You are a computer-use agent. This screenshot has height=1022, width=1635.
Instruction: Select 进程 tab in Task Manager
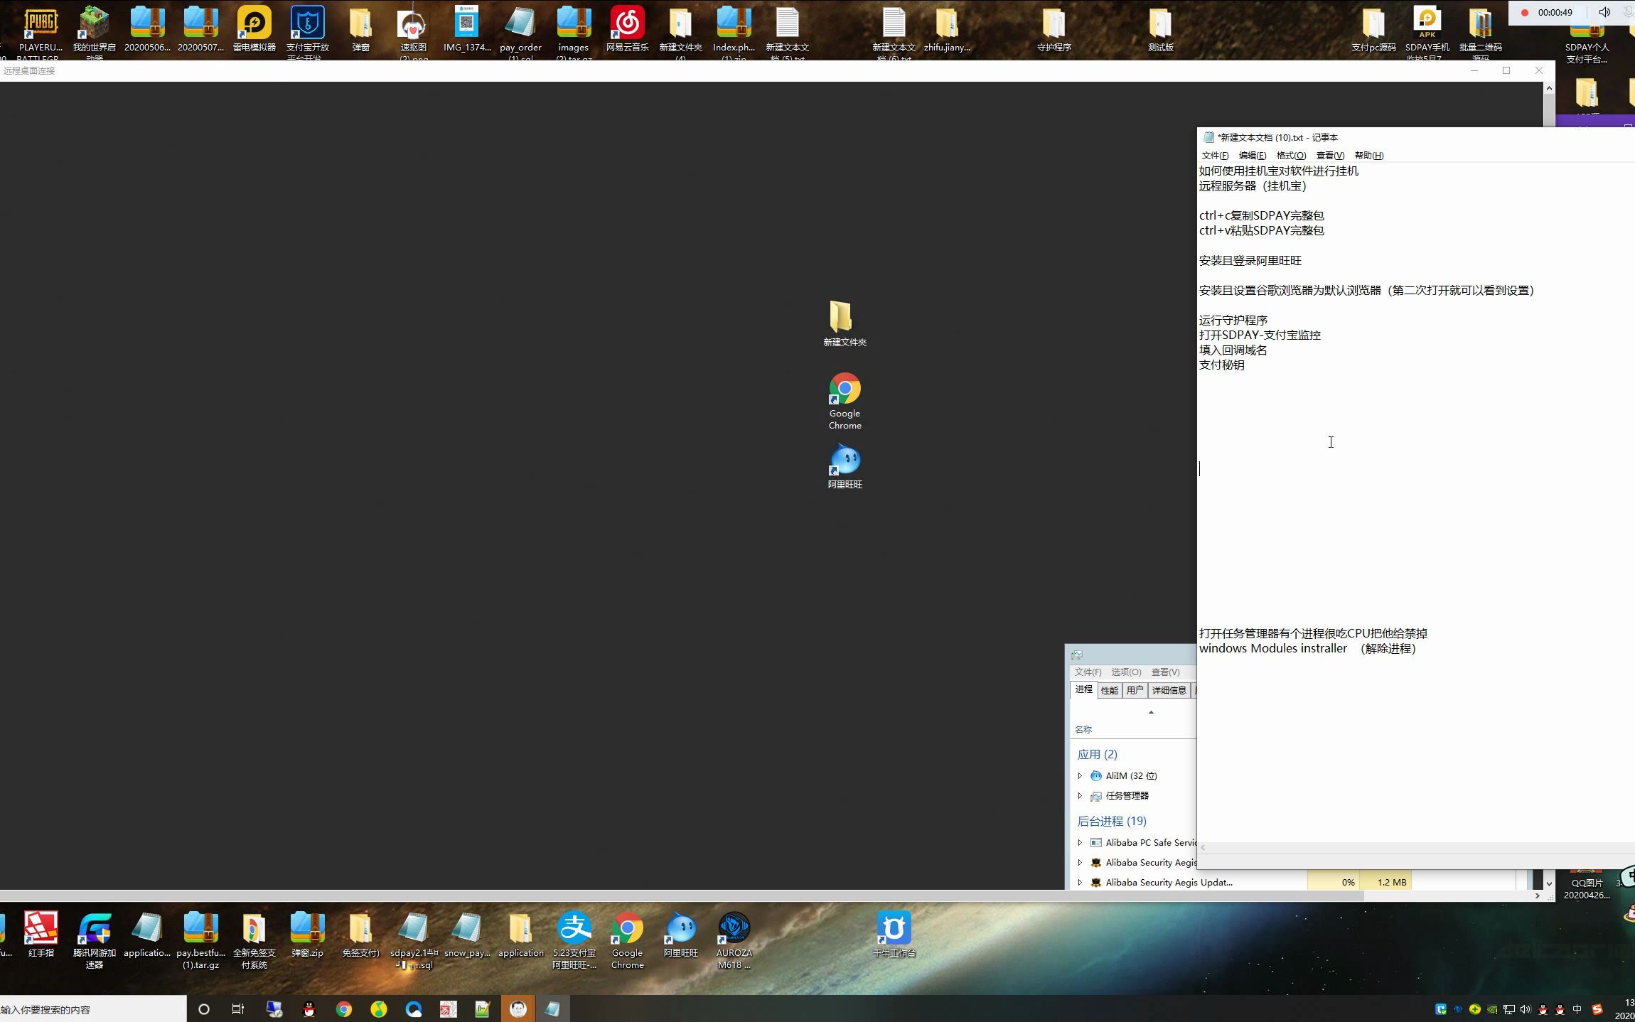[x=1083, y=690]
